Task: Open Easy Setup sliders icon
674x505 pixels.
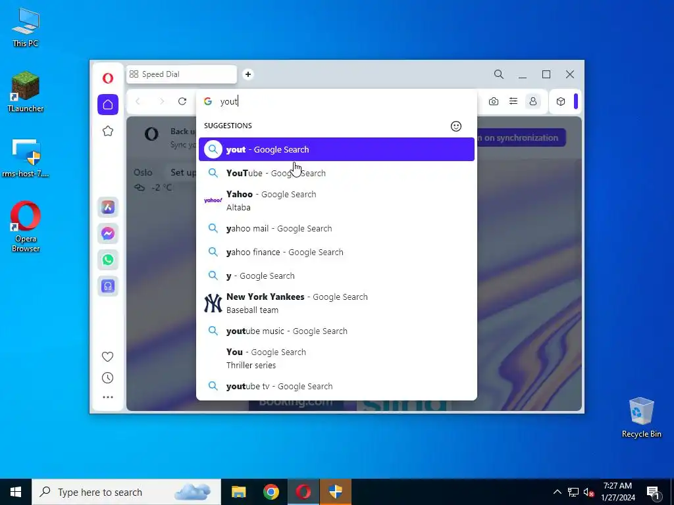Action: 513,101
